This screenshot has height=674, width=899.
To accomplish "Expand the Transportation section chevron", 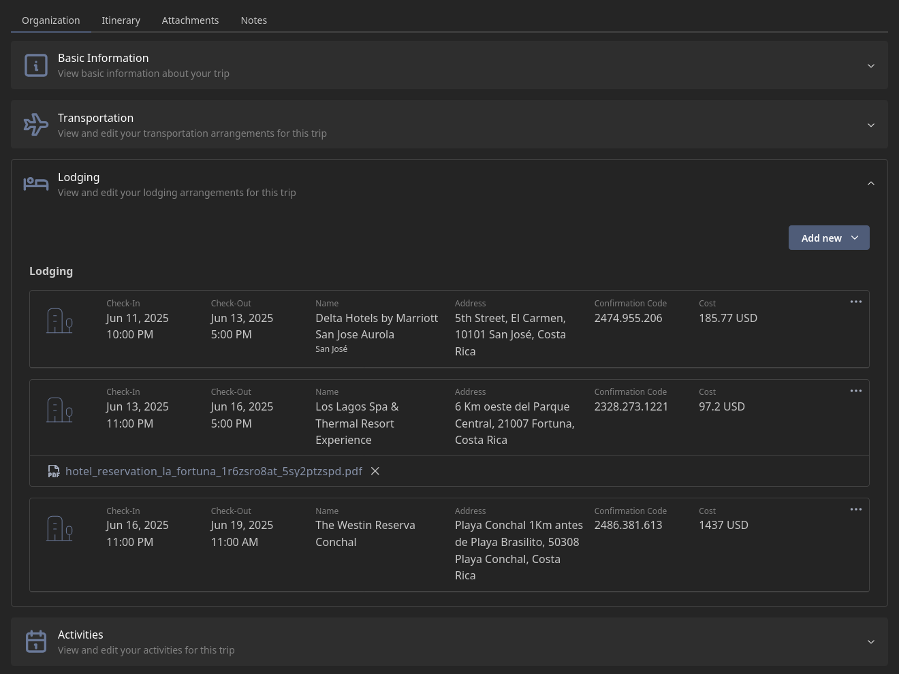I will [x=871, y=125].
